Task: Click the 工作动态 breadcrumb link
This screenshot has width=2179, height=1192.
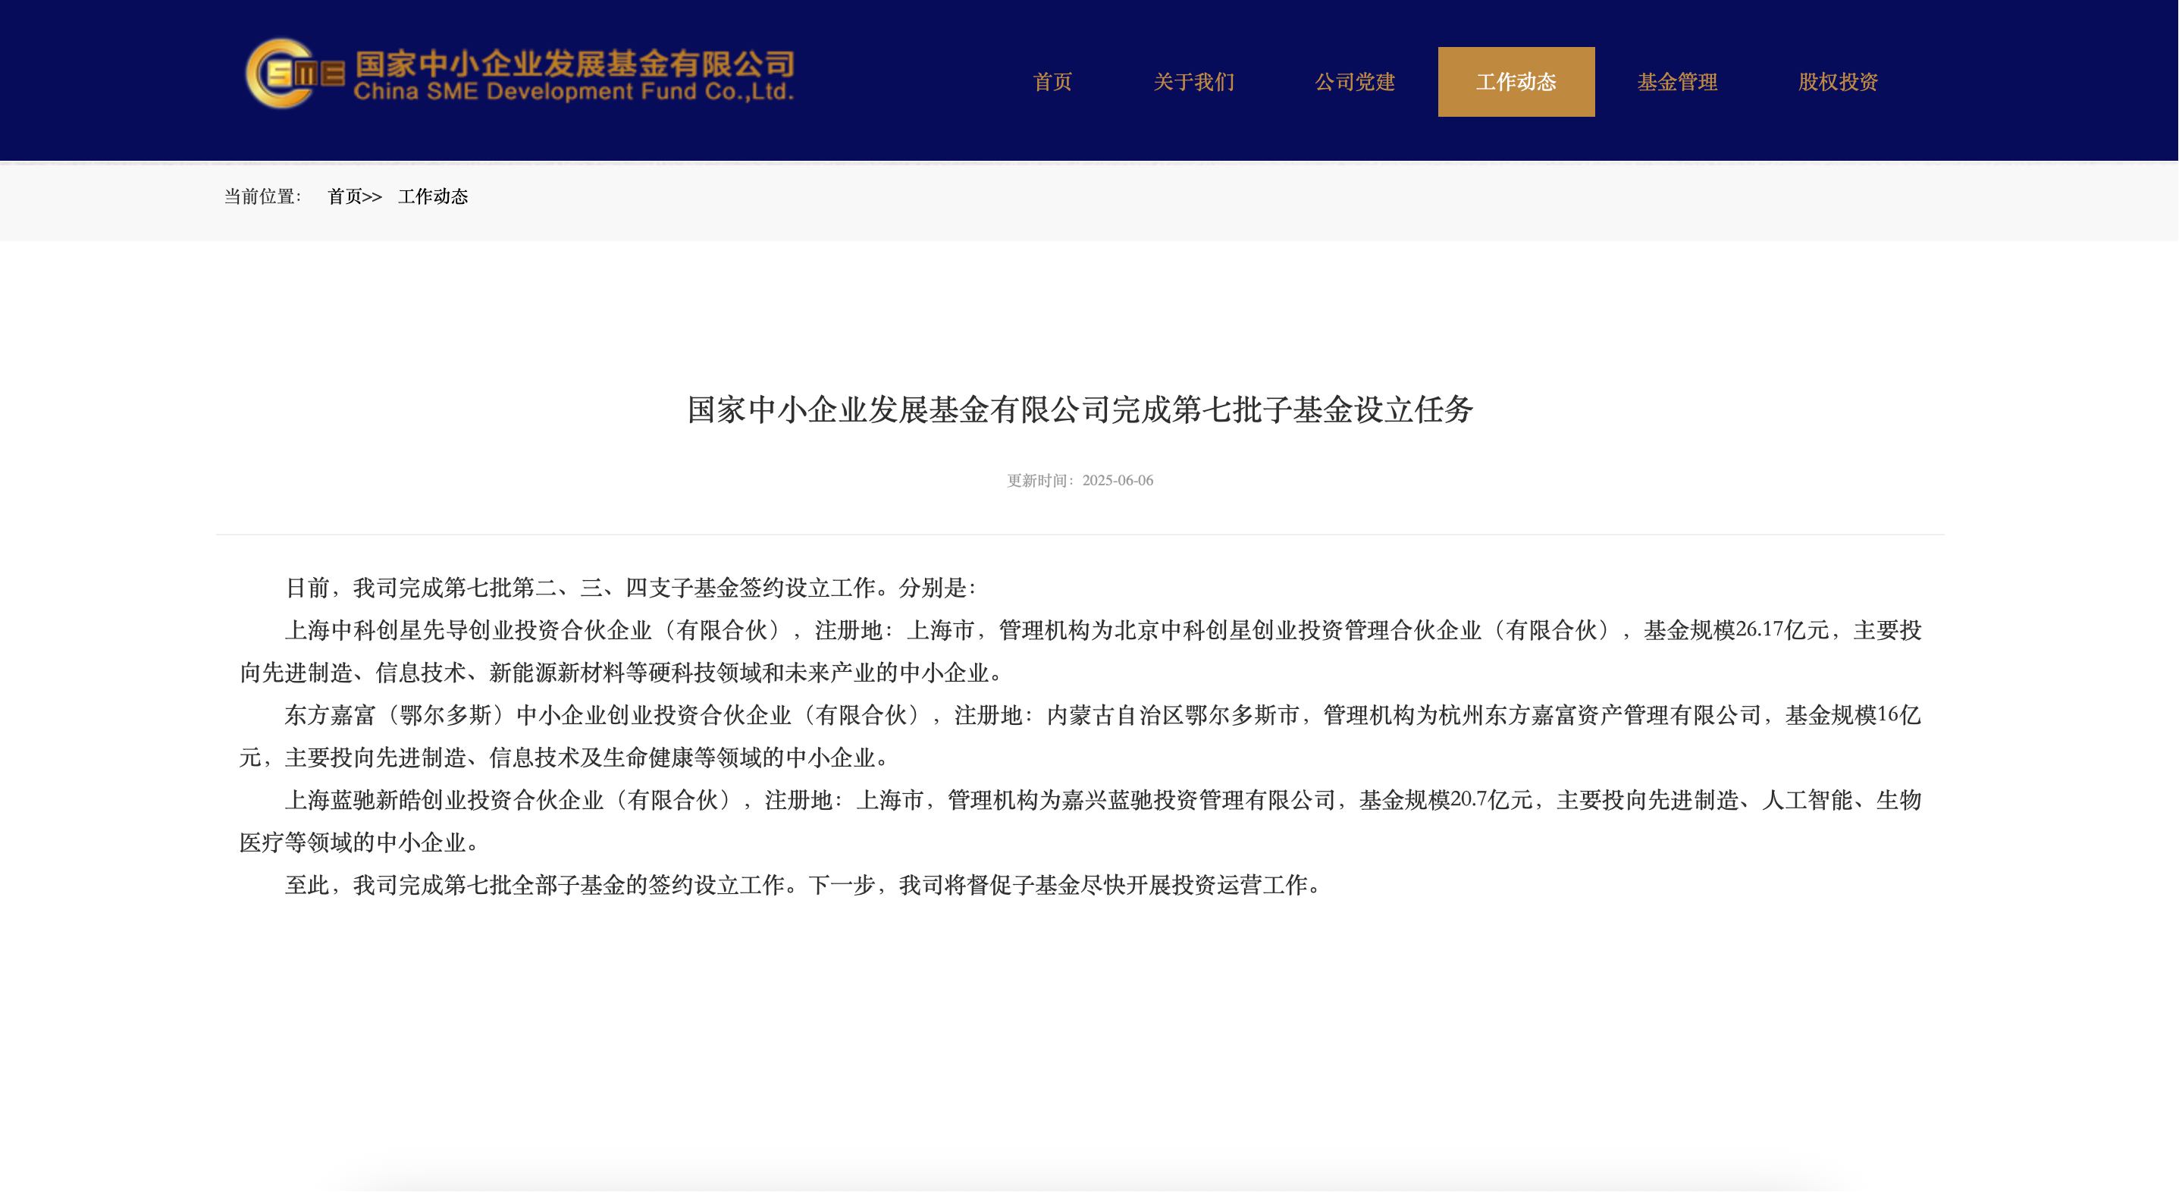Action: click(433, 197)
